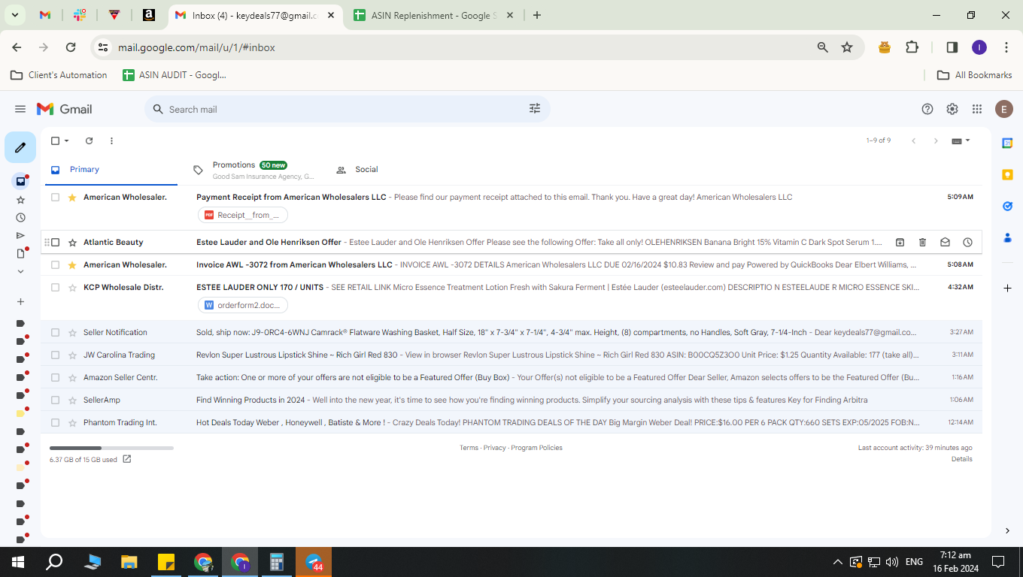Expand More in the left sidebar
The image size is (1023, 577).
[20, 271]
